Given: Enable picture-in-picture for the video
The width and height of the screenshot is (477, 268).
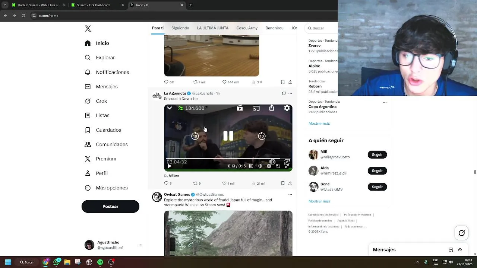Looking at the screenshot, I should [x=278, y=166].
